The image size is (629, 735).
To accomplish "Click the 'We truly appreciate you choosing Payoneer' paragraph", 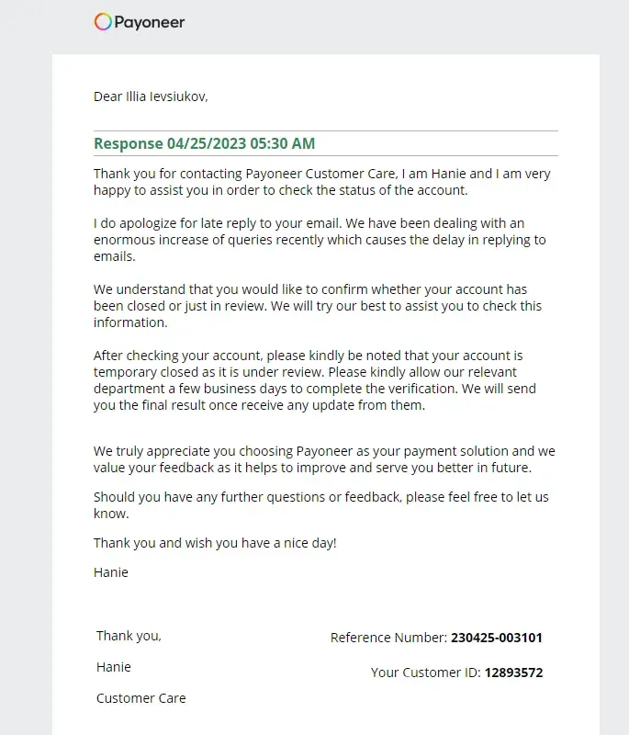I will click(324, 459).
